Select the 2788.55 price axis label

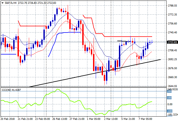click(172, 6)
